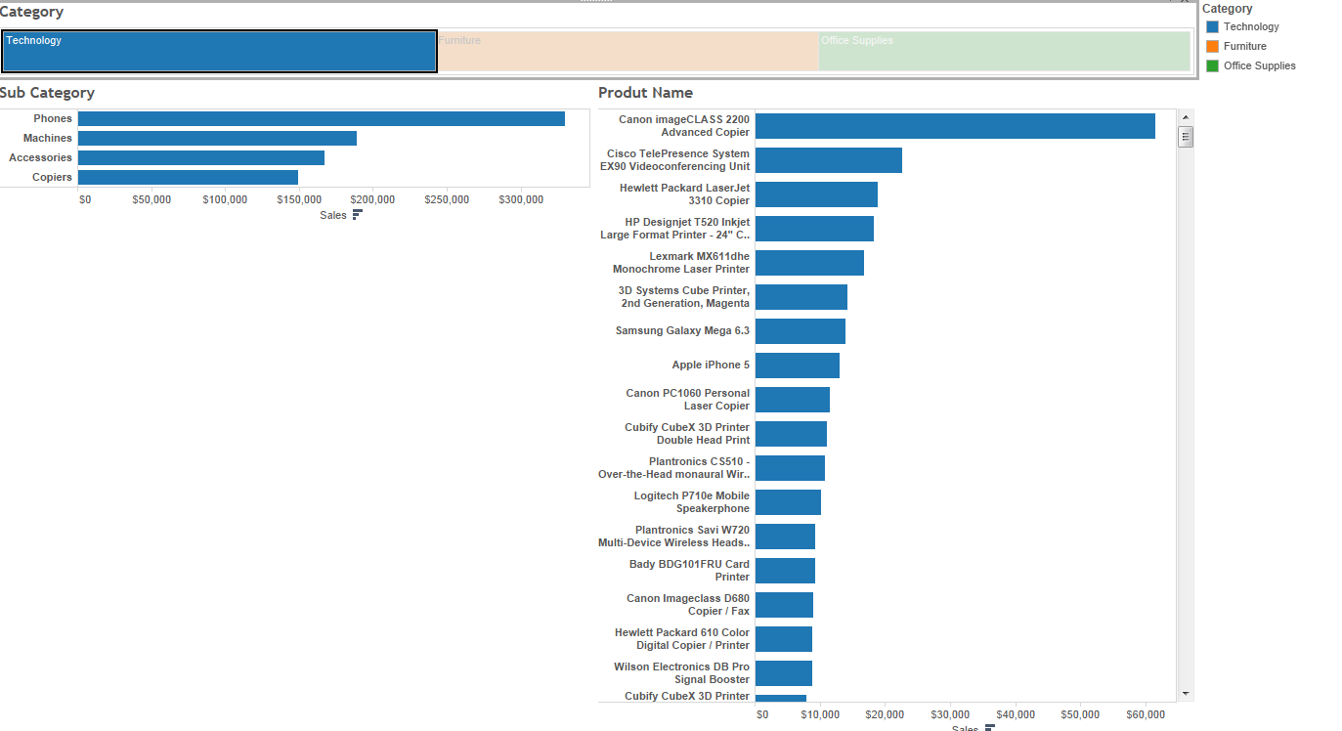1342x731 pixels.
Task: Select the Machines bar in Sub Category
Action: coord(217,138)
